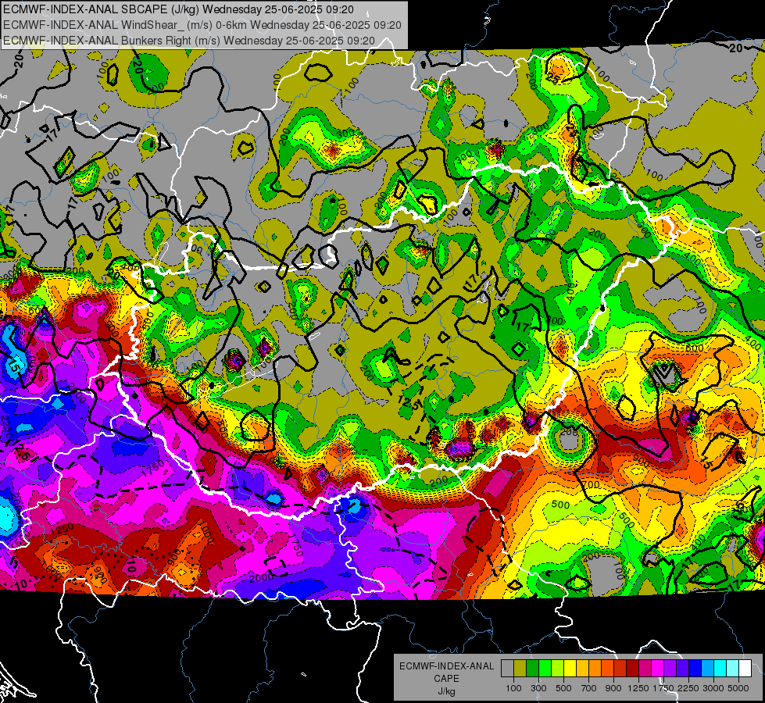The image size is (765, 703).
Task: Select the dark maroon red legend swatch
Action: click(632, 668)
